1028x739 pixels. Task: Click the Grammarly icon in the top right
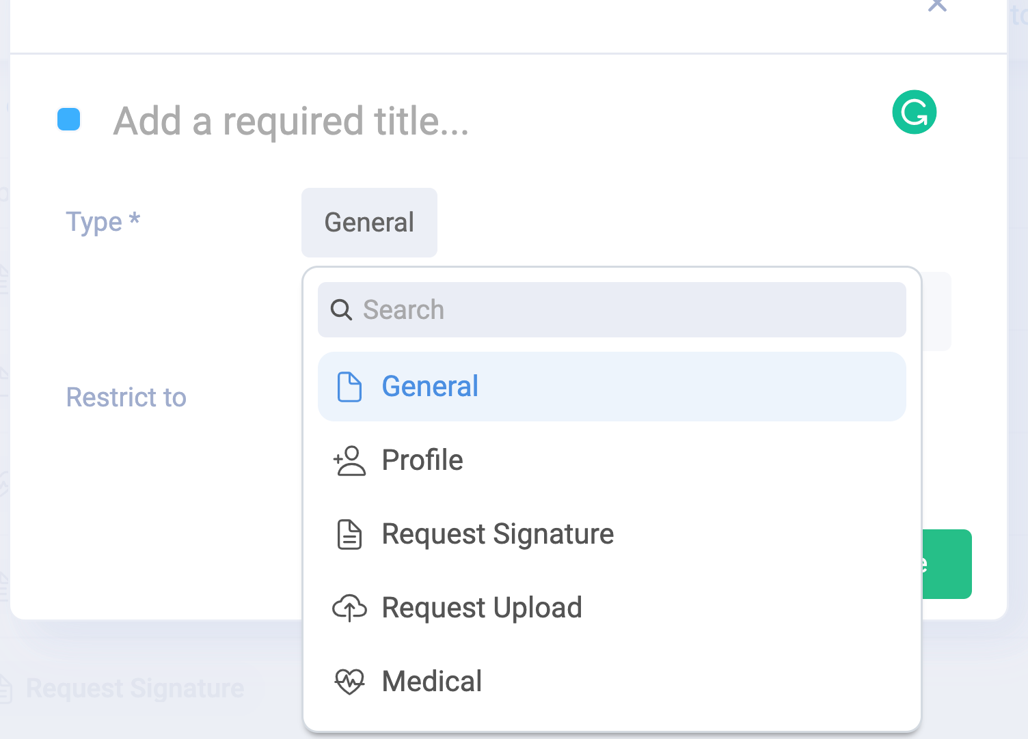click(x=915, y=112)
